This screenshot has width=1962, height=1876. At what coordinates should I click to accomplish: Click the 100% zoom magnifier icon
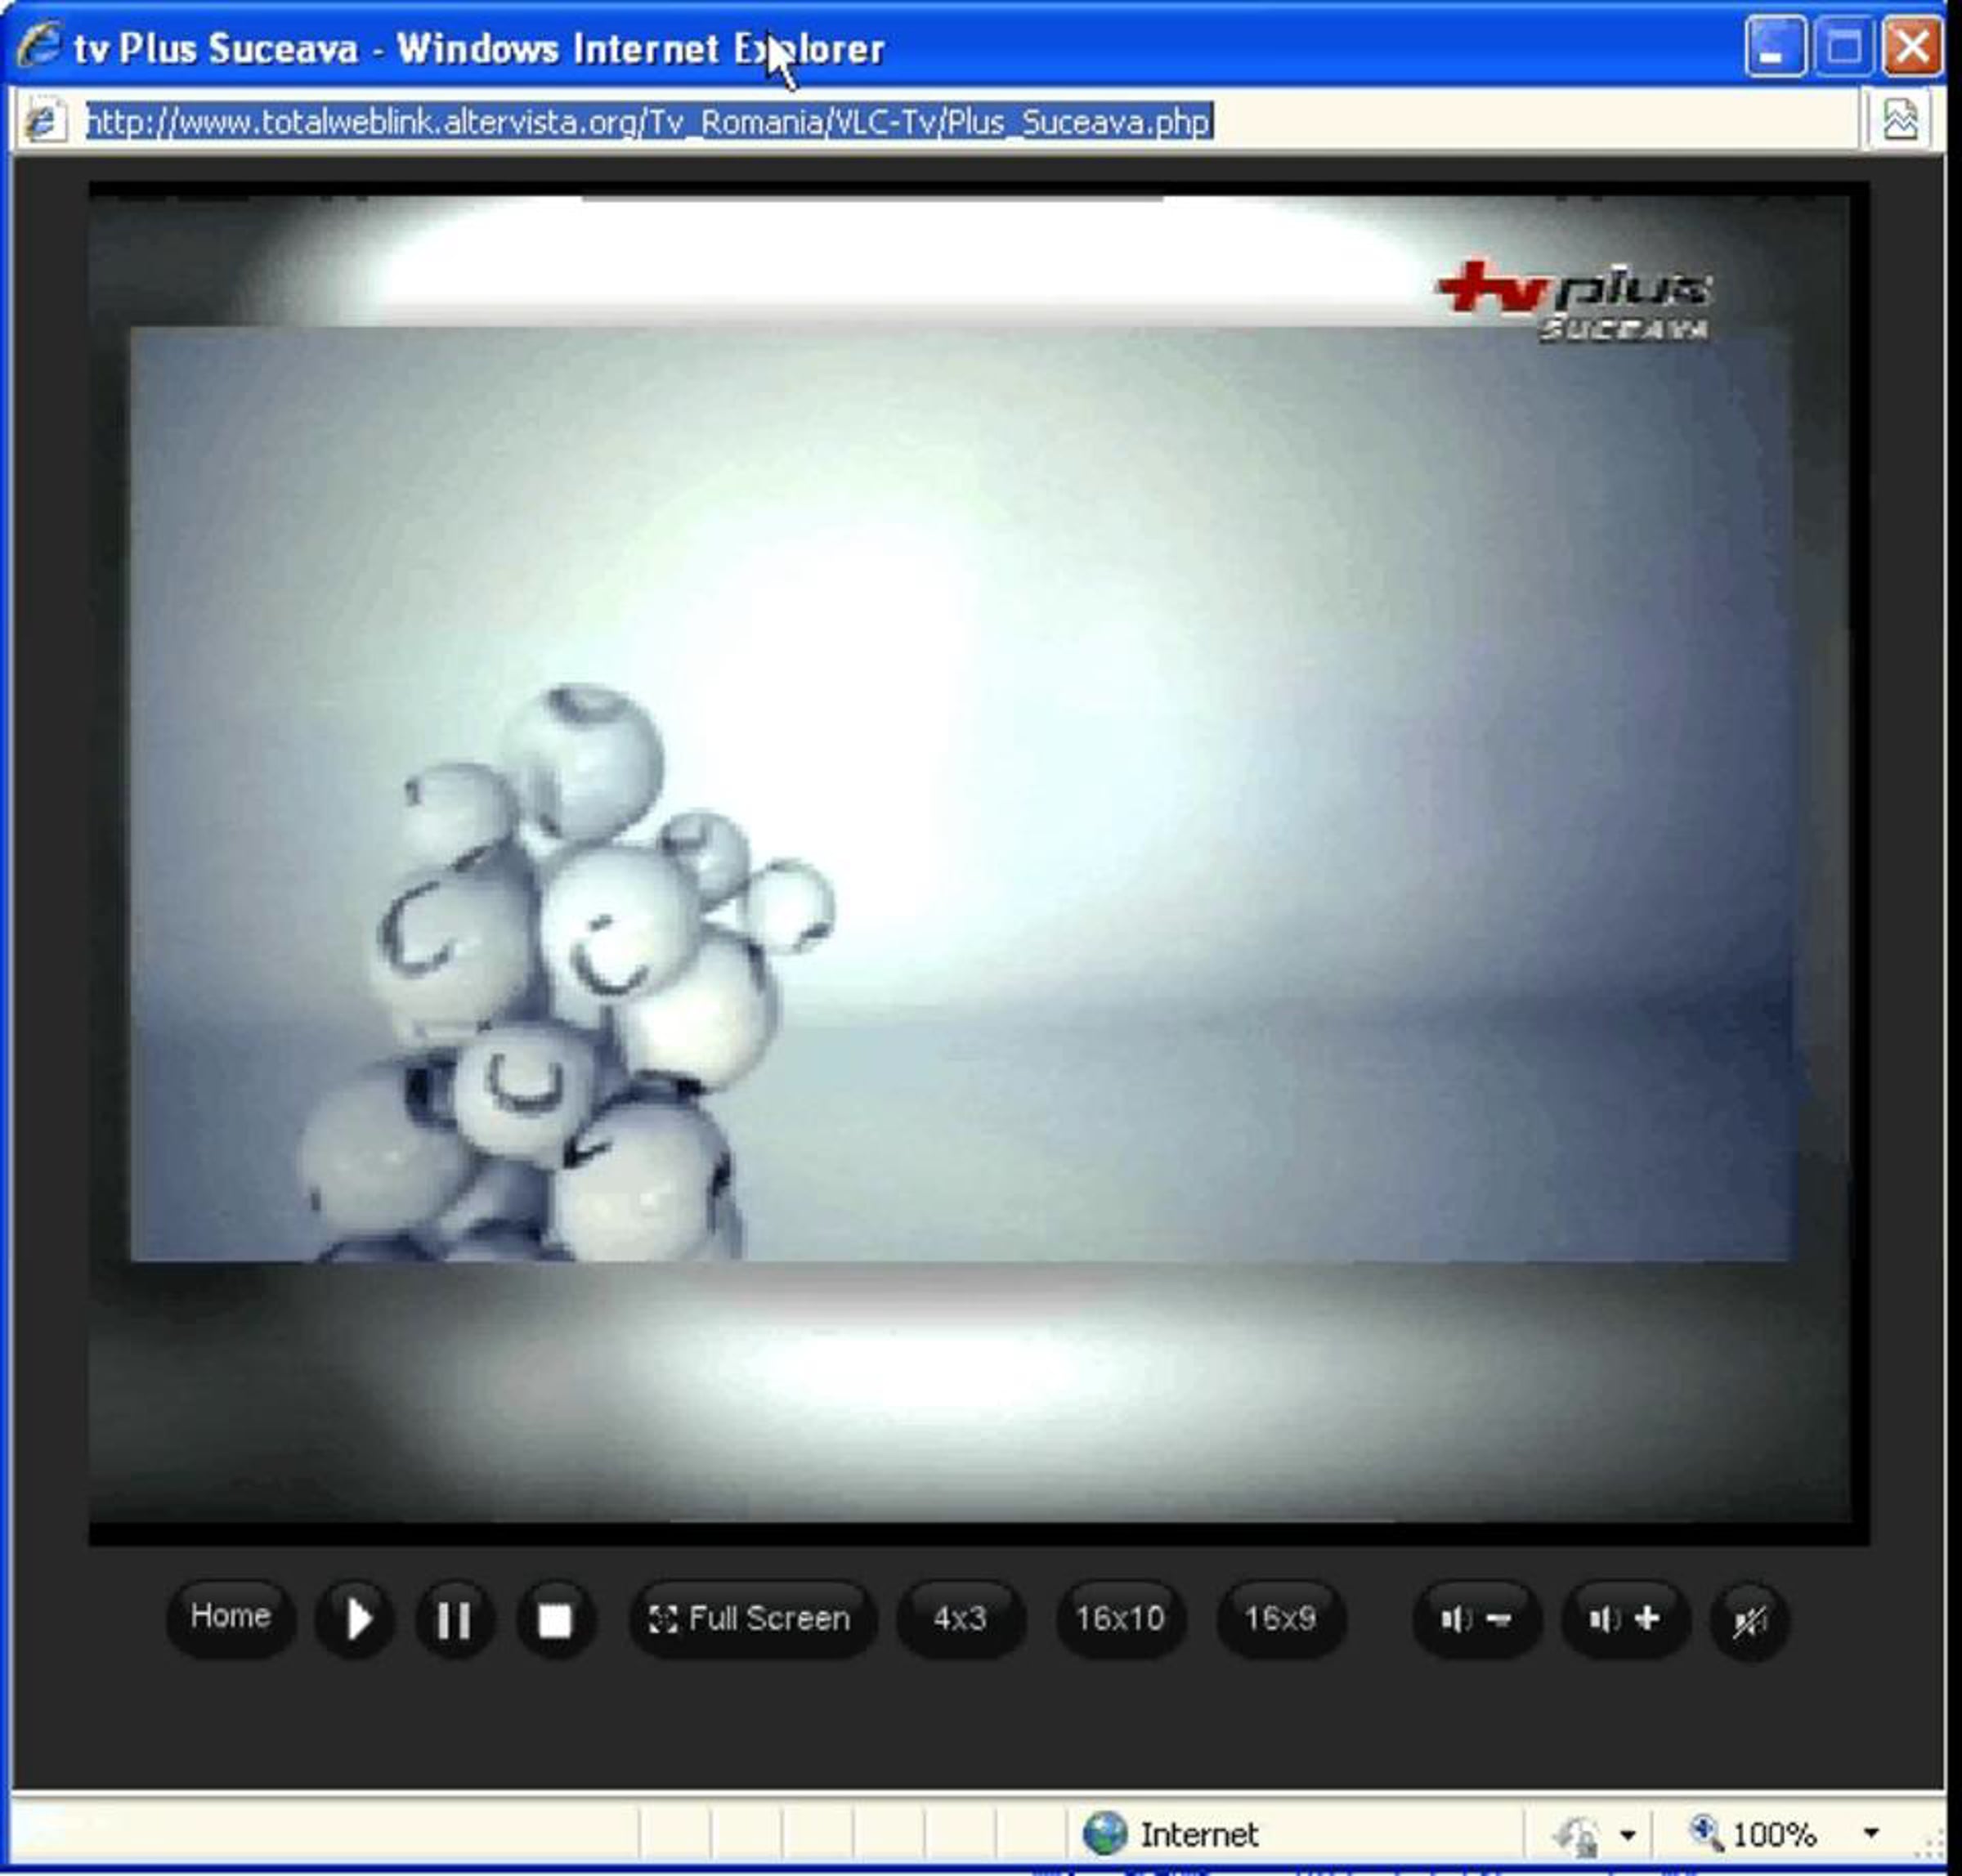point(1706,1832)
